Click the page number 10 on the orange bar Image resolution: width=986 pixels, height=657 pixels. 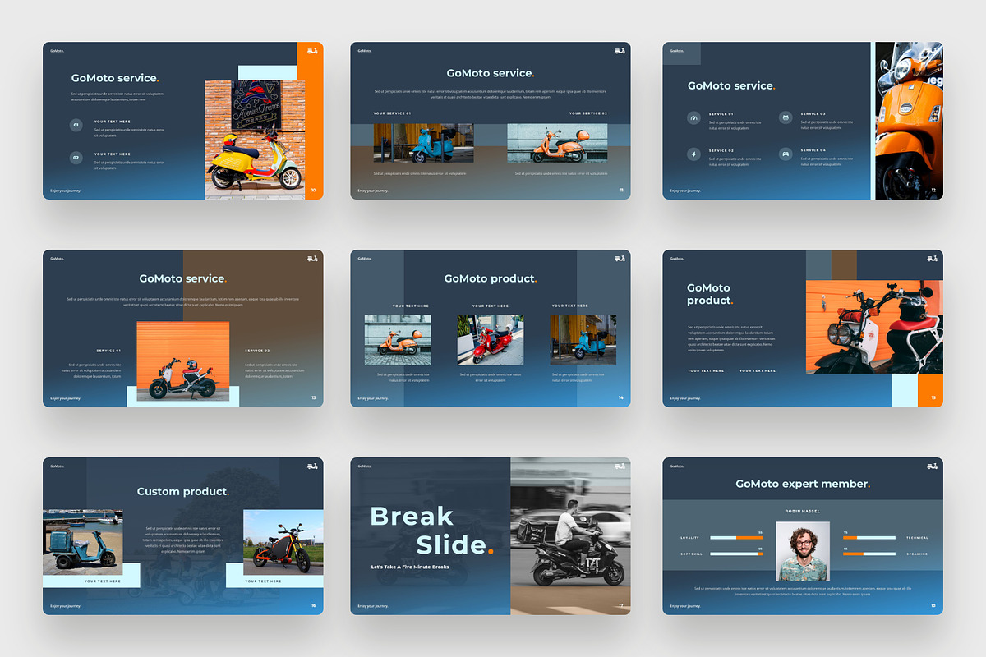[313, 190]
